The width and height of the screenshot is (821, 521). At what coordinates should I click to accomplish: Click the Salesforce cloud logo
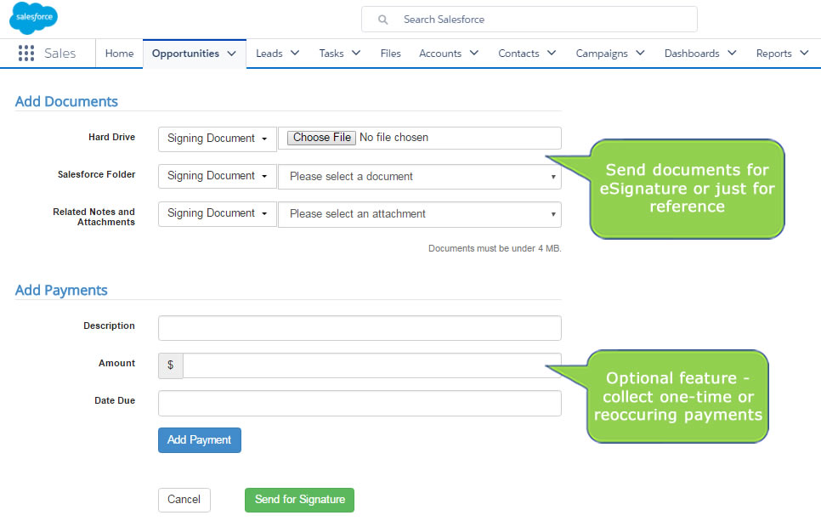click(33, 18)
